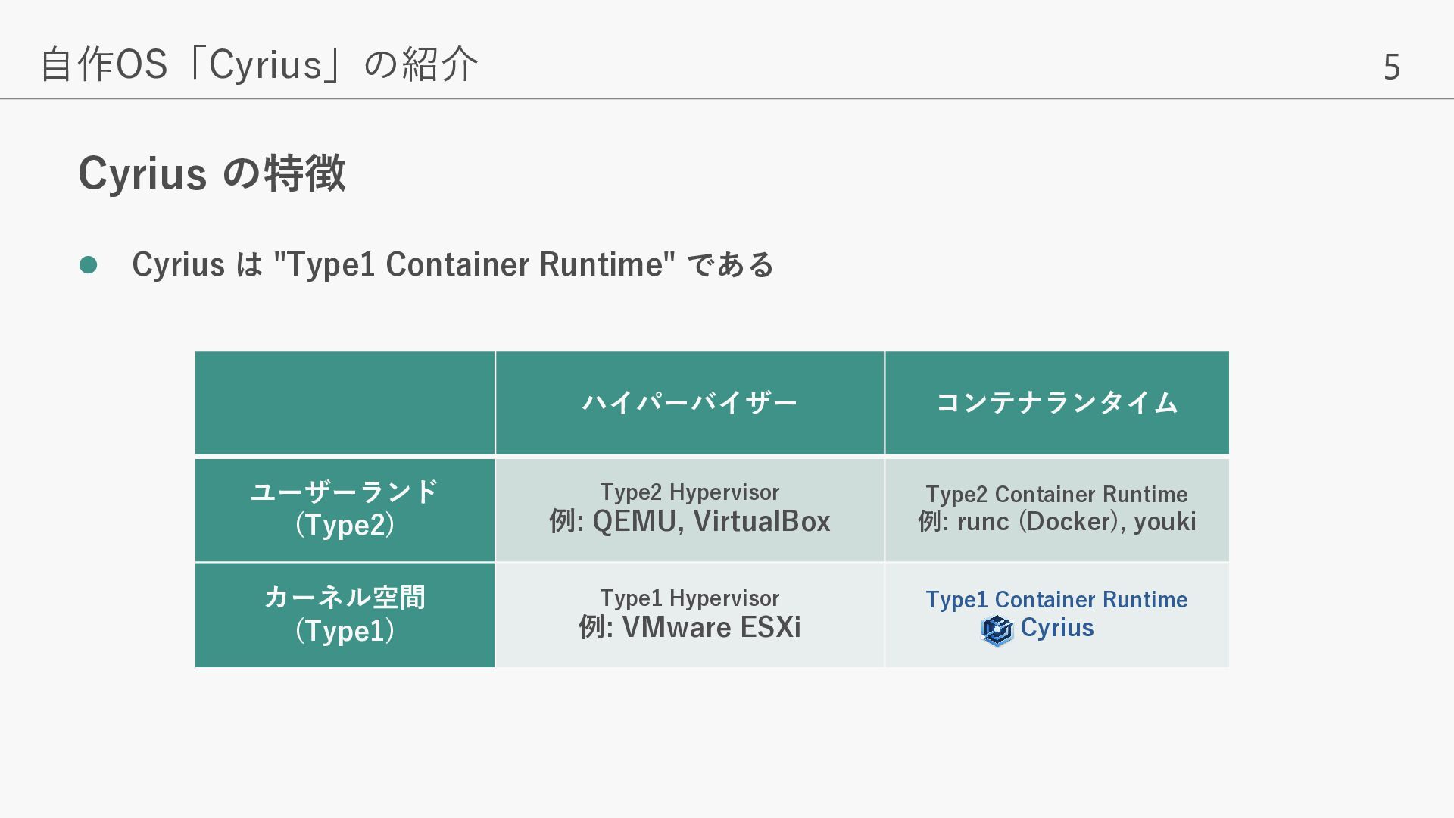Click the slide page number 5
Image resolution: width=1454 pixels, height=818 pixels.
[1391, 67]
